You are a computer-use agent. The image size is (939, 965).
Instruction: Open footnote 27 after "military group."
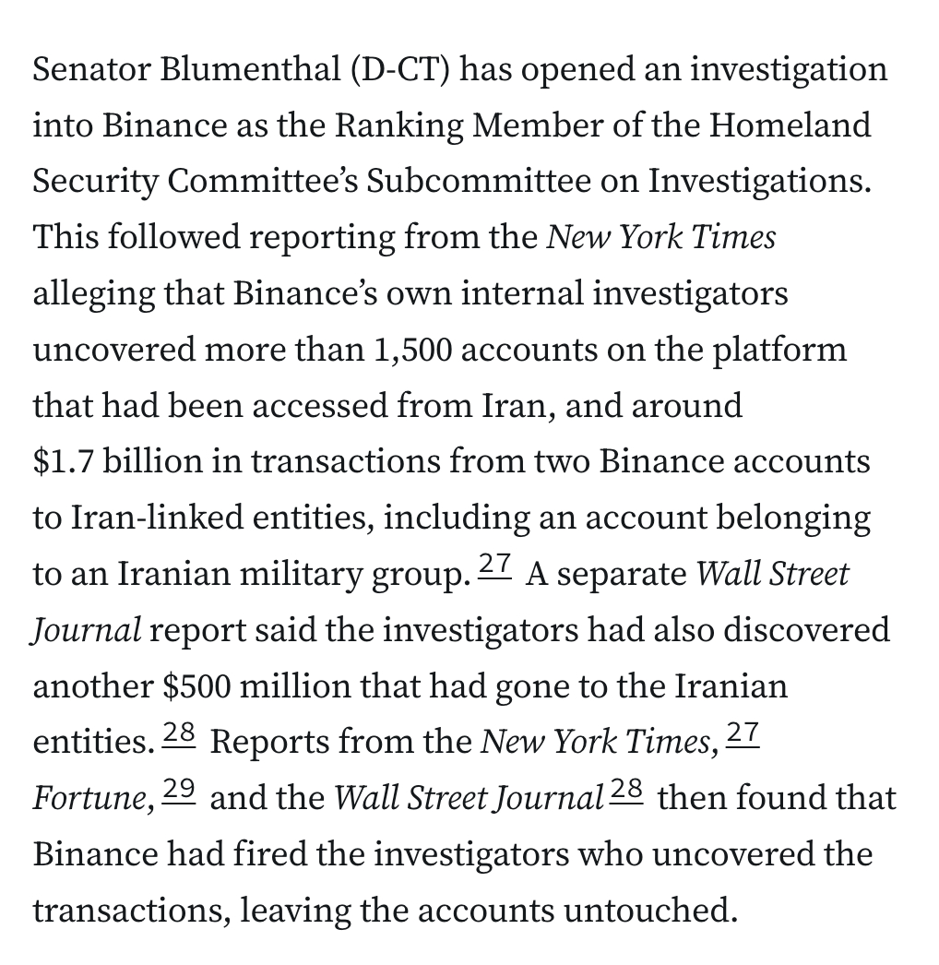(x=494, y=566)
